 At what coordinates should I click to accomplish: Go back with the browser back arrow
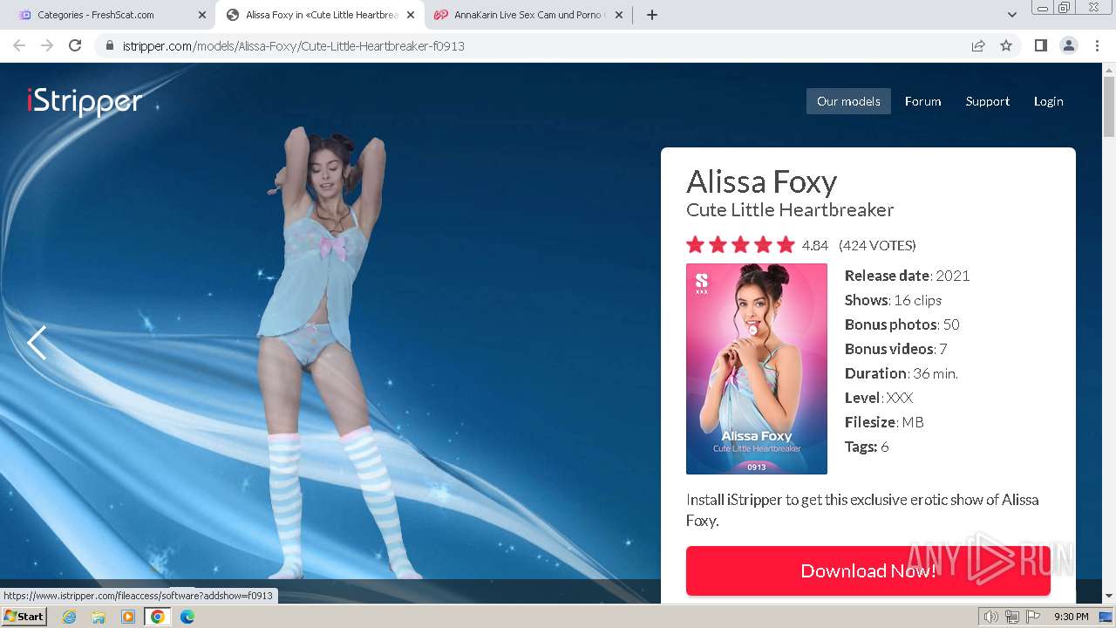click(x=19, y=45)
